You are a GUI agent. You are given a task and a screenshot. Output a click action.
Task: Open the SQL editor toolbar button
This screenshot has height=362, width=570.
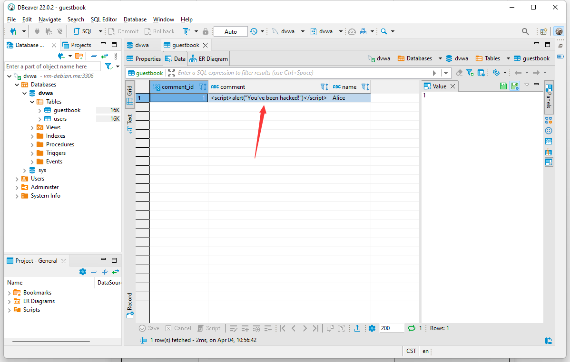(x=83, y=31)
